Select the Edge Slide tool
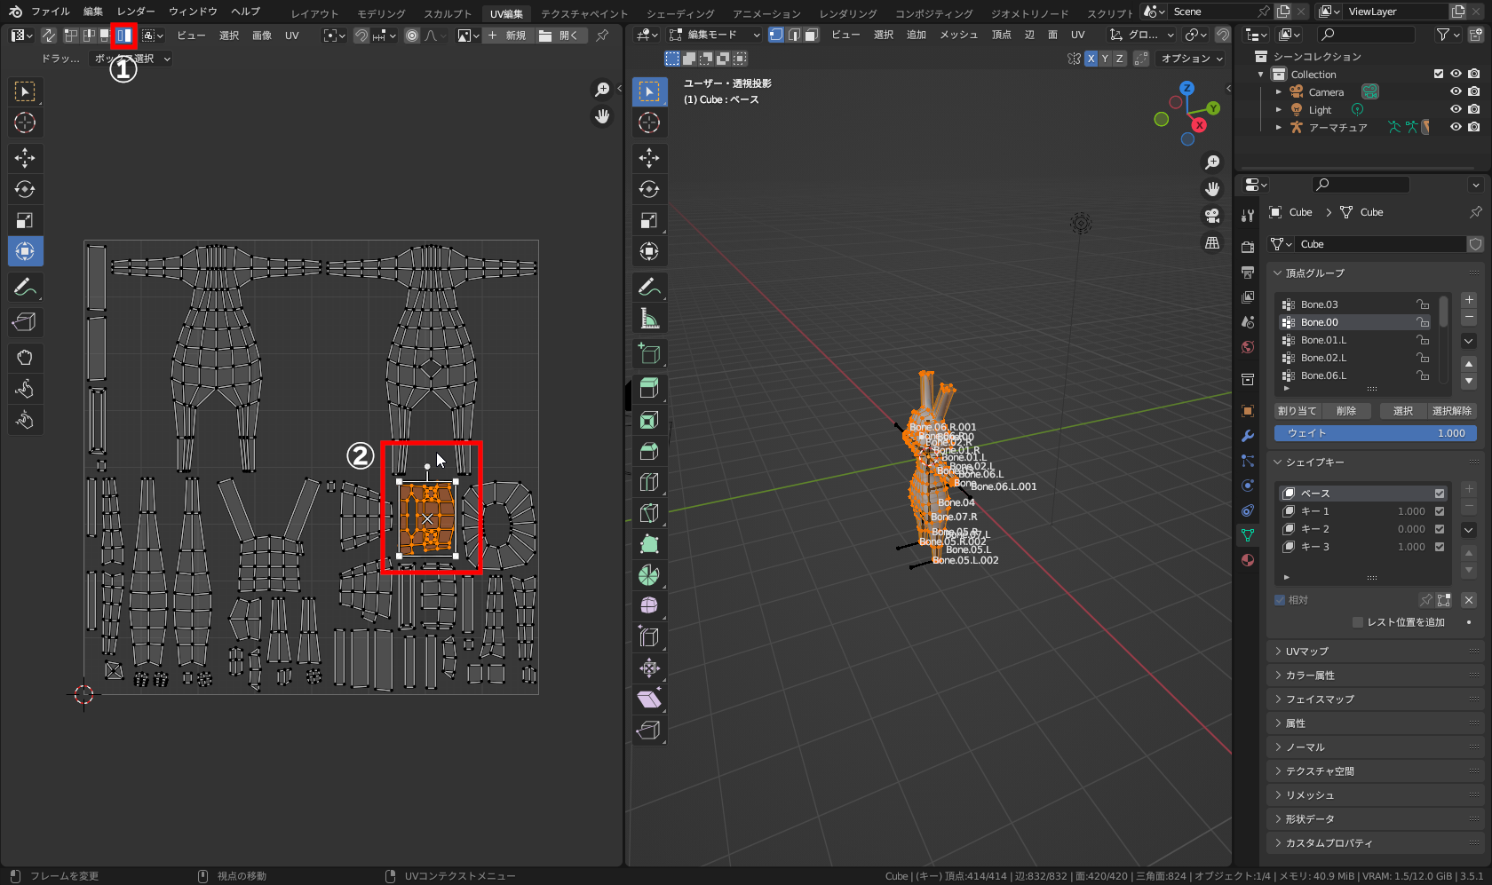The image size is (1492, 885). tap(649, 637)
